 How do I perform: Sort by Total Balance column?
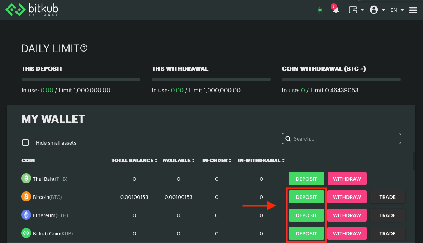click(x=134, y=160)
